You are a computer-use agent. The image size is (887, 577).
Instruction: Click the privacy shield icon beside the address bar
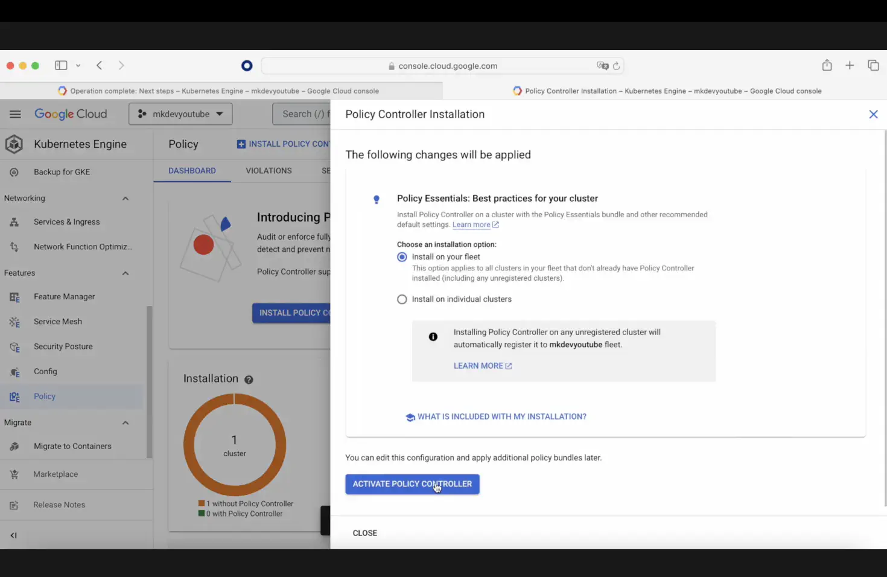pos(247,66)
